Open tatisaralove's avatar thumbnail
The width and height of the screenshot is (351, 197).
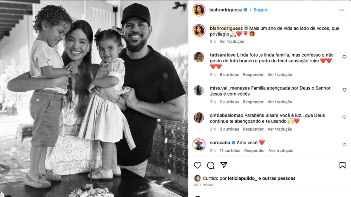click(x=199, y=57)
